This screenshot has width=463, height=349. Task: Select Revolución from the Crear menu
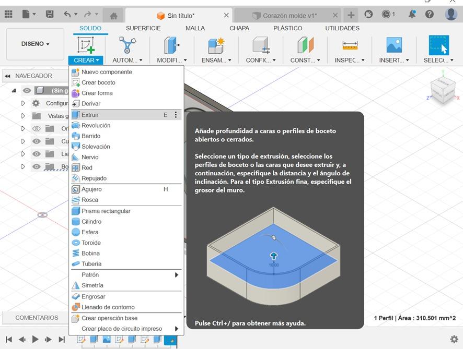[96, 126]
